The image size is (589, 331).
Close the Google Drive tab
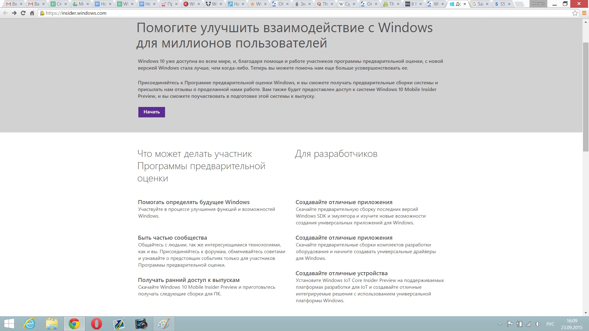[87, 4]
